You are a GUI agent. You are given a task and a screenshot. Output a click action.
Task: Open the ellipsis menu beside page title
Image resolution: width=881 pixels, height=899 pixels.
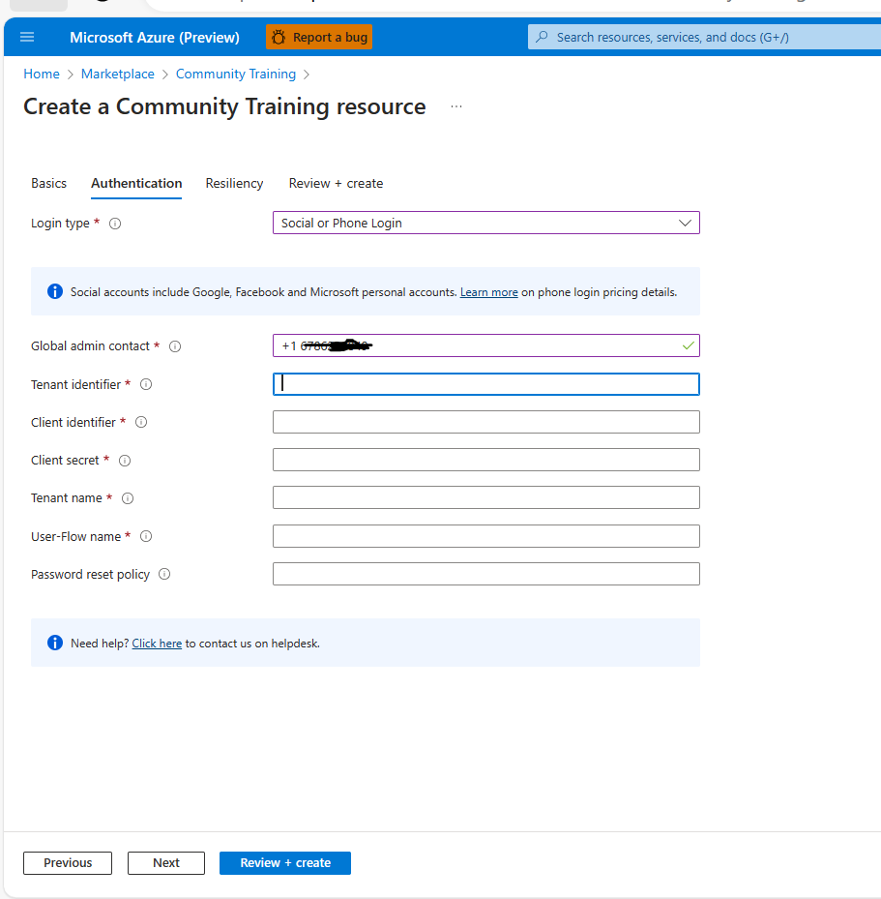[455, 106]
